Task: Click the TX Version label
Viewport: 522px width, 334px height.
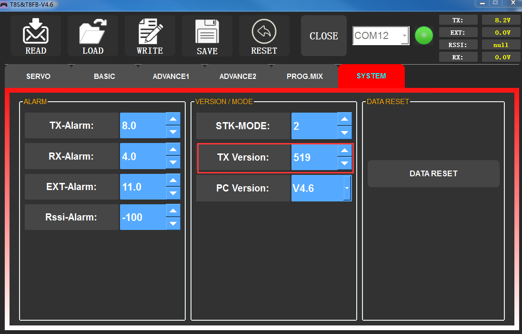Action: tap(243, 157)
